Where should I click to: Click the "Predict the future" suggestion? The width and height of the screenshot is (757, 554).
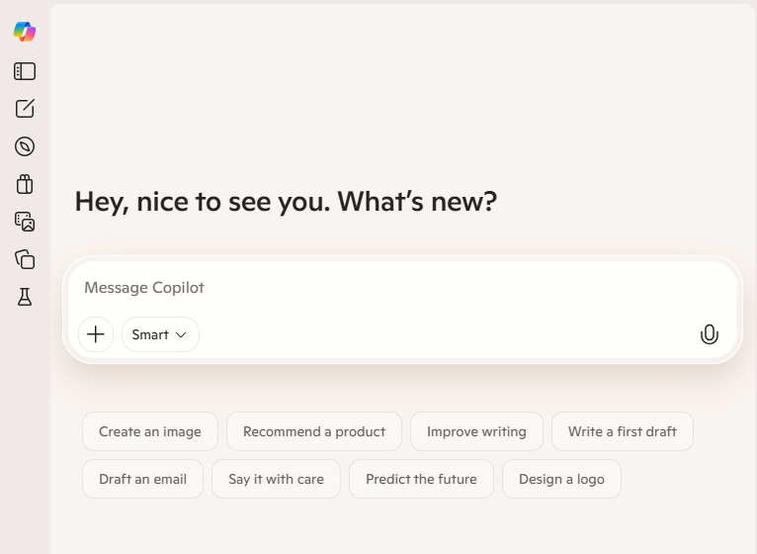421,479
